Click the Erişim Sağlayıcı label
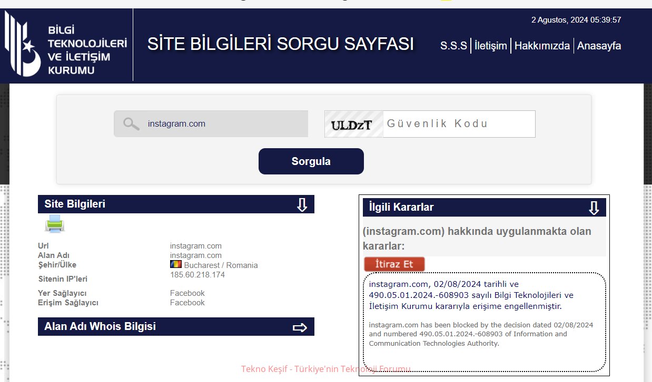The image size is (652, 382). (x=68, y=303)
